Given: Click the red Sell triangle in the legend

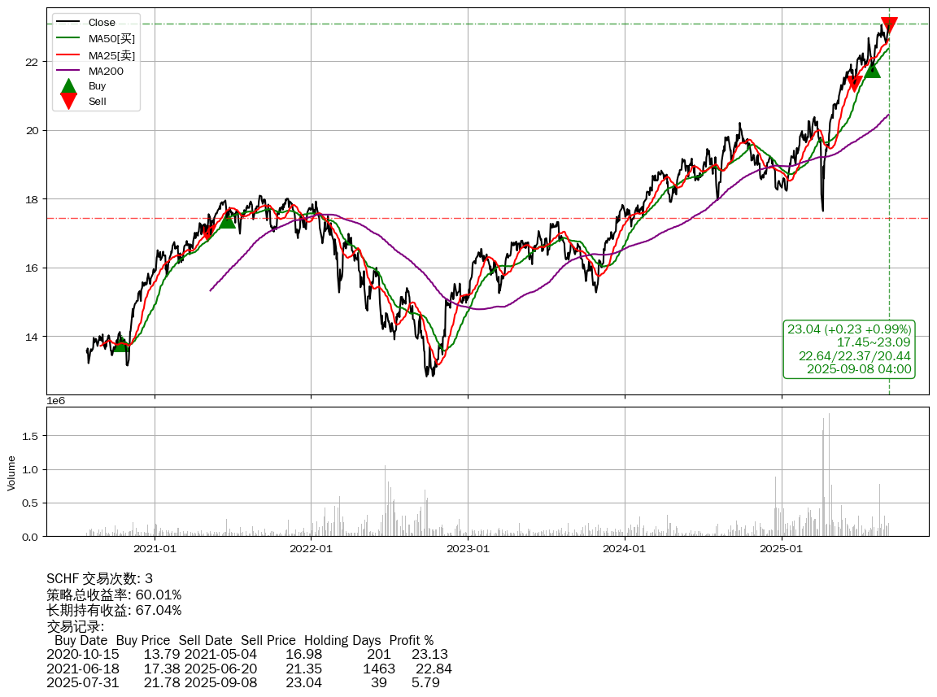Looking at the screenshot, I should [x=69, y=101].
